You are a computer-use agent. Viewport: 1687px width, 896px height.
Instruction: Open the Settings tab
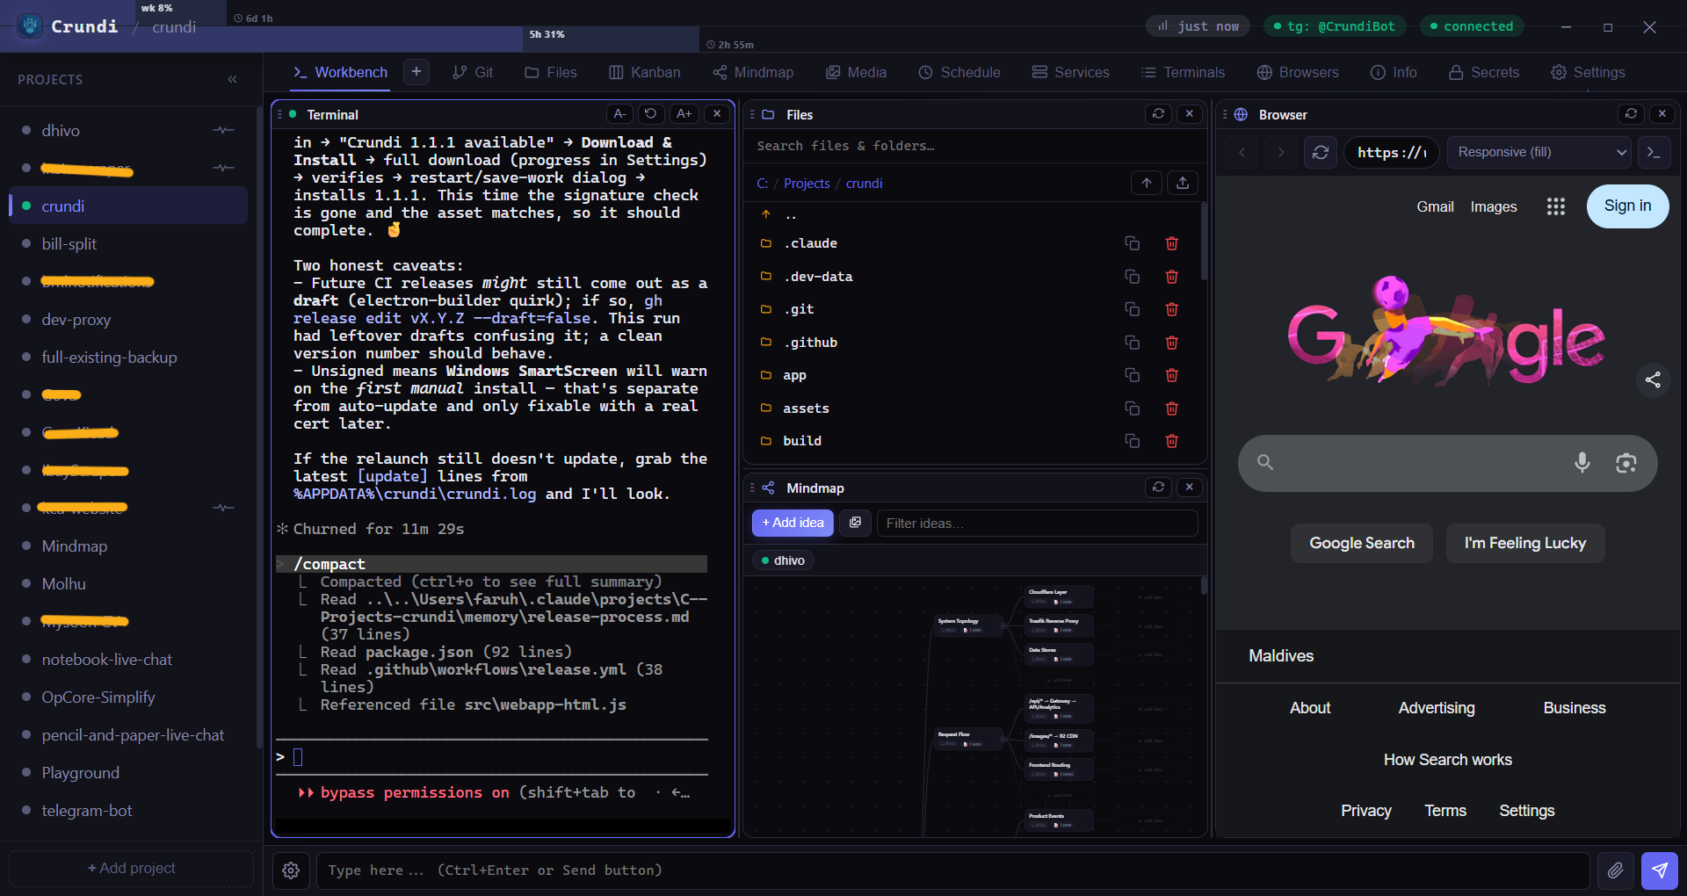tap(1589, 72)
